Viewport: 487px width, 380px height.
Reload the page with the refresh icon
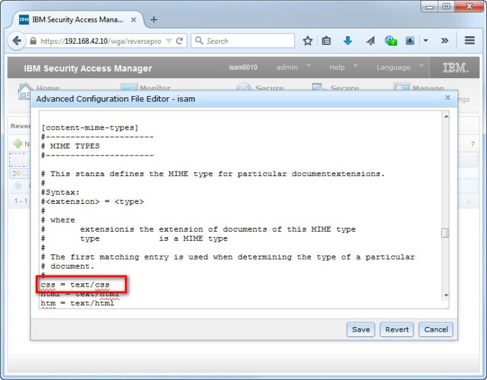(179, 40)
